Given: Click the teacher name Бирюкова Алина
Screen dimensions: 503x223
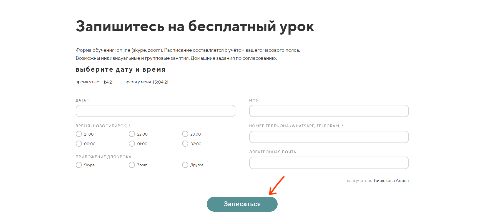Looking at the screenshot, I should click(x=391, y=180).
